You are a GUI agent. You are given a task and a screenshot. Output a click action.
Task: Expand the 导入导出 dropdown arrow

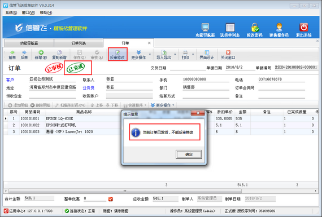pos(175,54)
